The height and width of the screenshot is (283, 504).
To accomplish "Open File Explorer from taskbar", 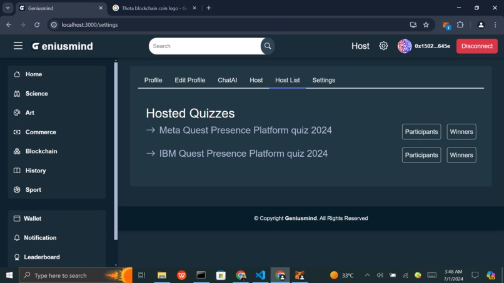I will click(162, 276).
